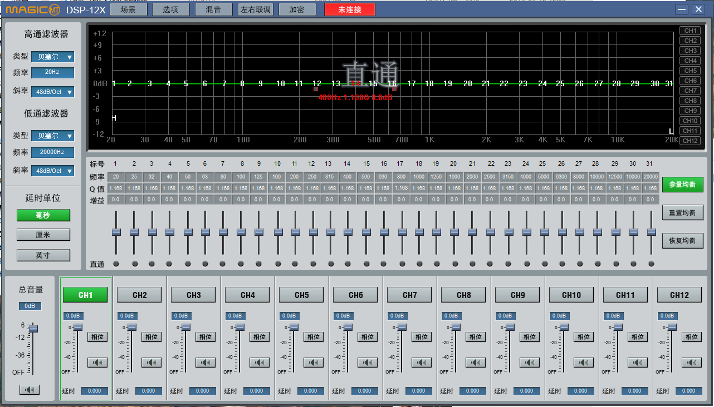Click CH1 volume fader handle

pyautogui.click(x=78, y=327)
